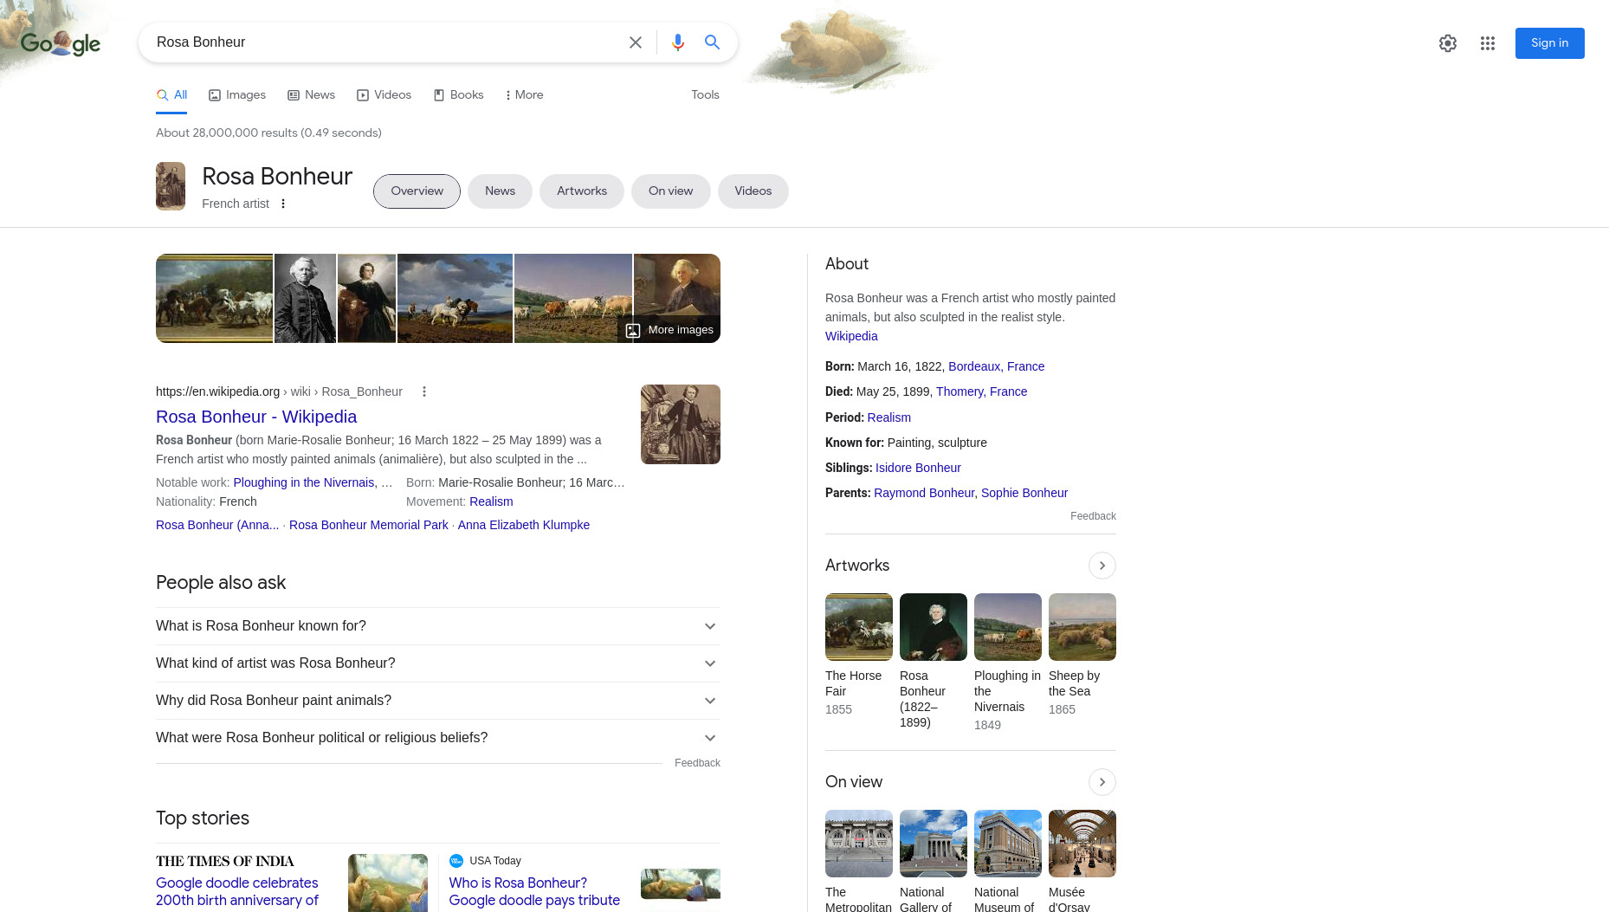Click Sign in button
1609x912 pixels.
1549,43
